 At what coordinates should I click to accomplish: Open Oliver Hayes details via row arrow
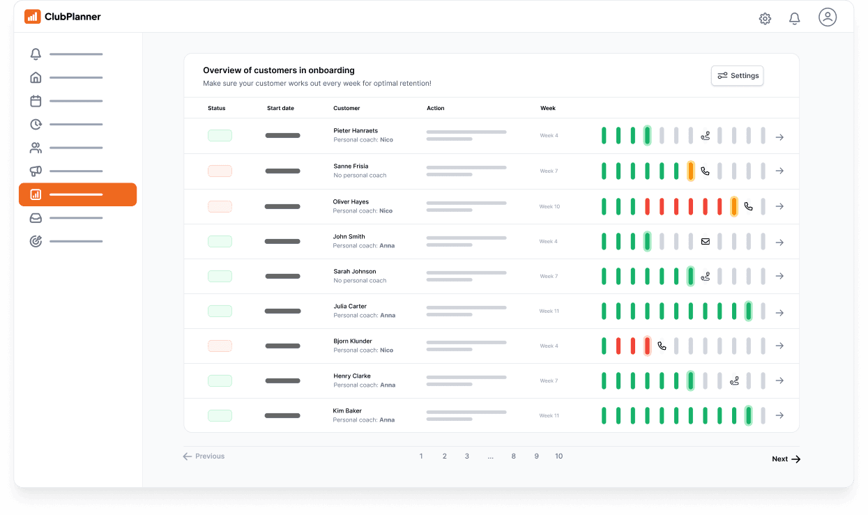click(779, 206)
